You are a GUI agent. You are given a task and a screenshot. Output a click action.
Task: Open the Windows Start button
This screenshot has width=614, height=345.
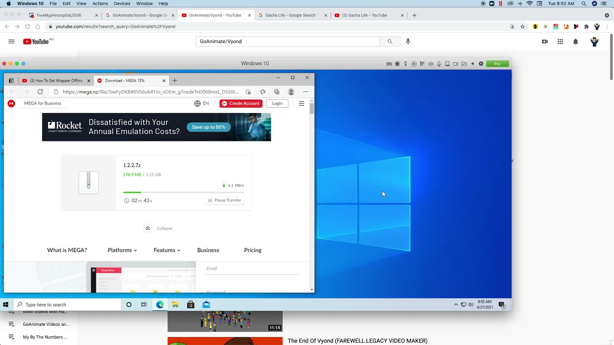pyautogui.click(x=6, y=305)
